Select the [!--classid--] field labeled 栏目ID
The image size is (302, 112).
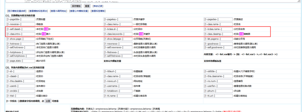[20, 76]
